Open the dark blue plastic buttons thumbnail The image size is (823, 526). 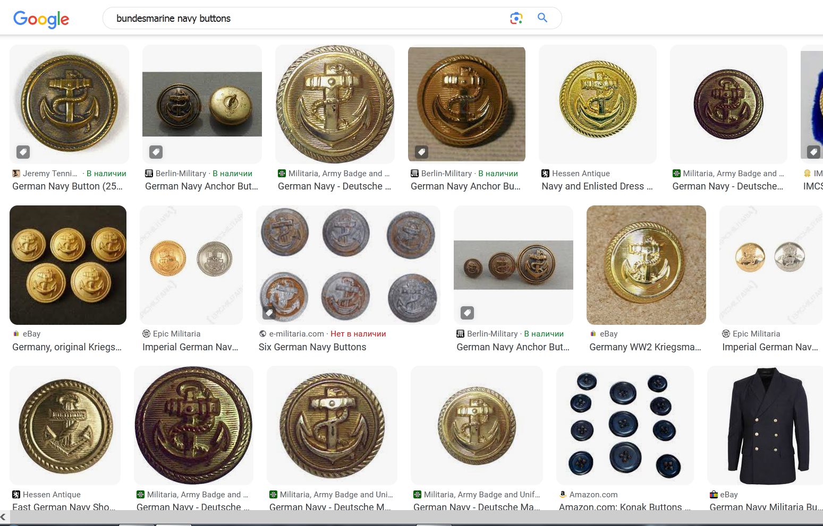tap(625, 425)
